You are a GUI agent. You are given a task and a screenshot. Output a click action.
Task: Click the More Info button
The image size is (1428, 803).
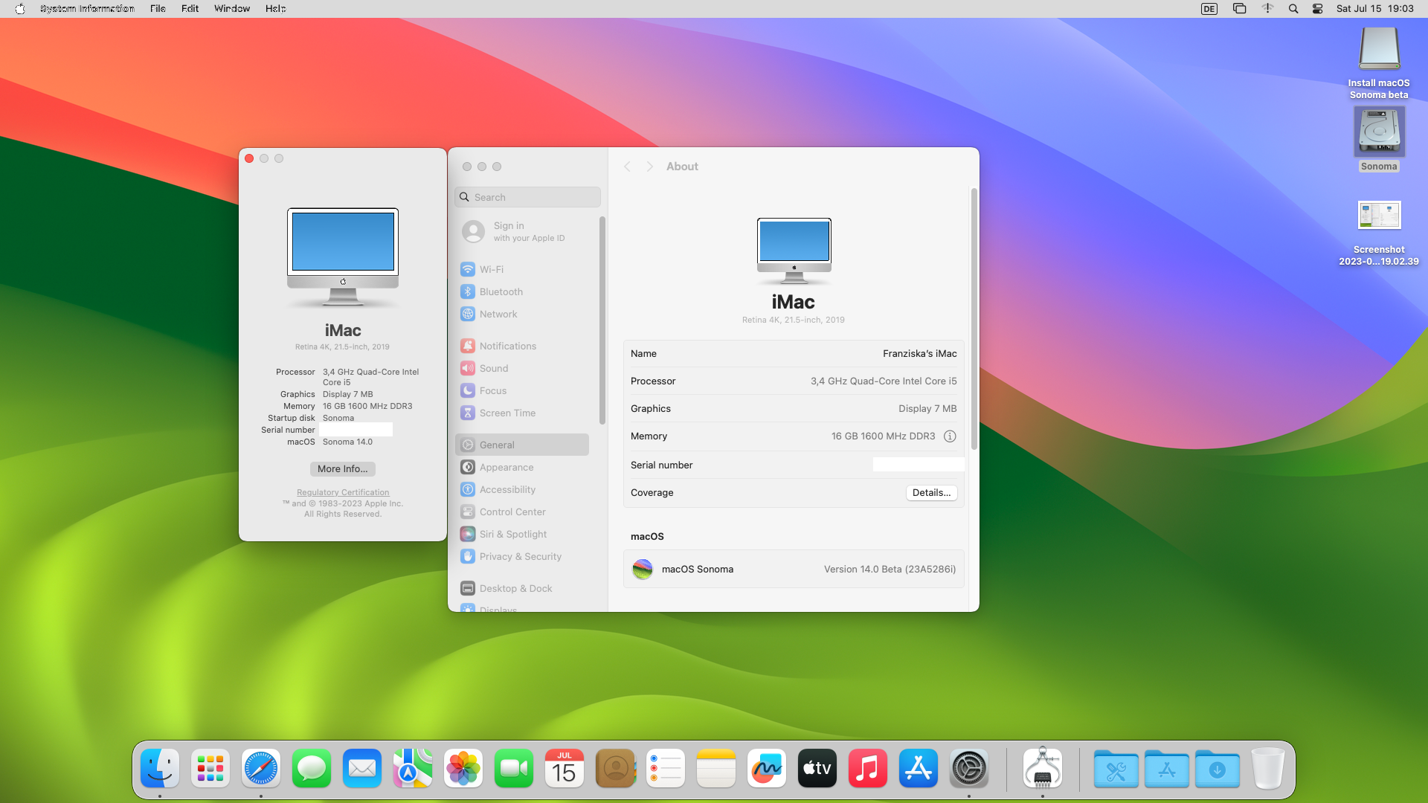click(342, 468)
